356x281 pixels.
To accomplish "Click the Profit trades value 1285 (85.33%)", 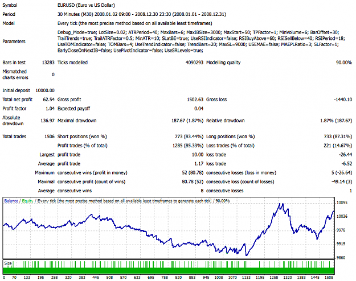I will 188,146.
